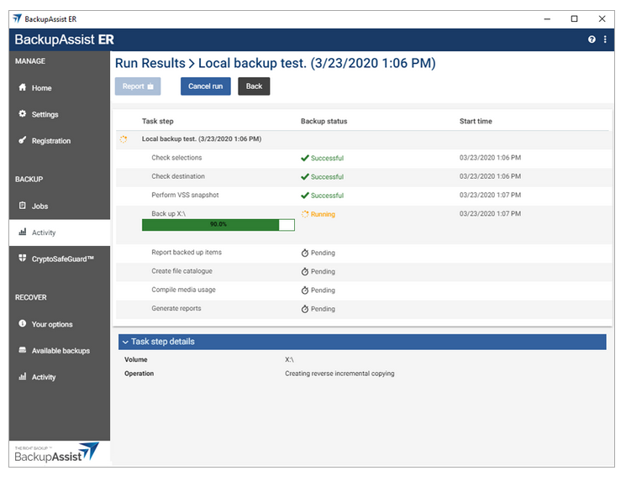Click the Back button
626x481 pixels.
[x=254, y=86]
